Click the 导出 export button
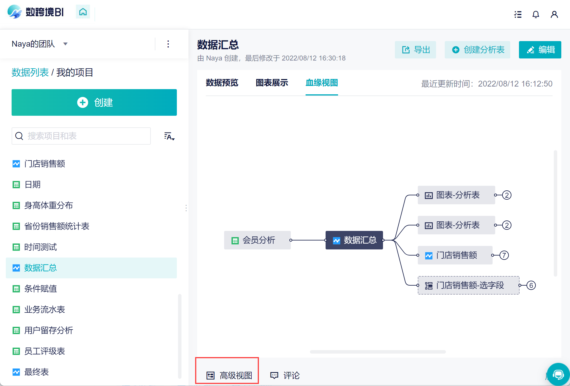Viewport: 570px width, 386px height. (x=415, y=50)
